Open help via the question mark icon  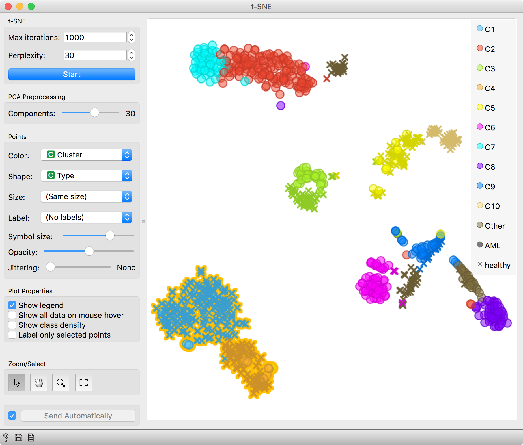pos(6,437)
